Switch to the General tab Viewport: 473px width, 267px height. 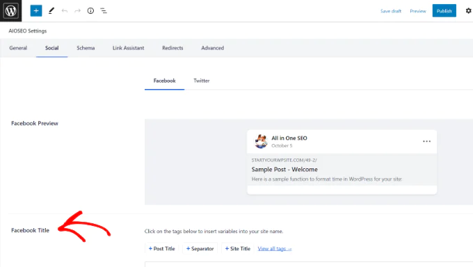(x=18, y=48)
